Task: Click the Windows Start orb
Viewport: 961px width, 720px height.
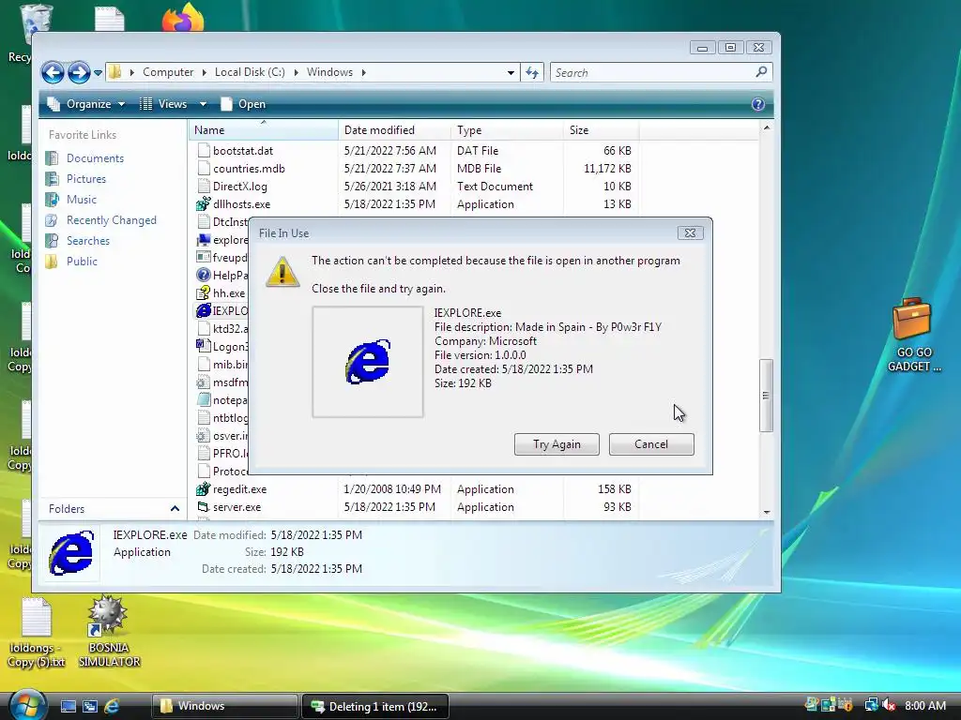Action: pyautogui.click(x=27, y=705)
